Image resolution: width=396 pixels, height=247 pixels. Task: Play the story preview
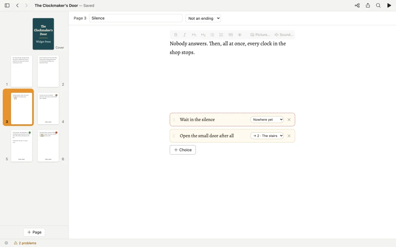(389, 5)
